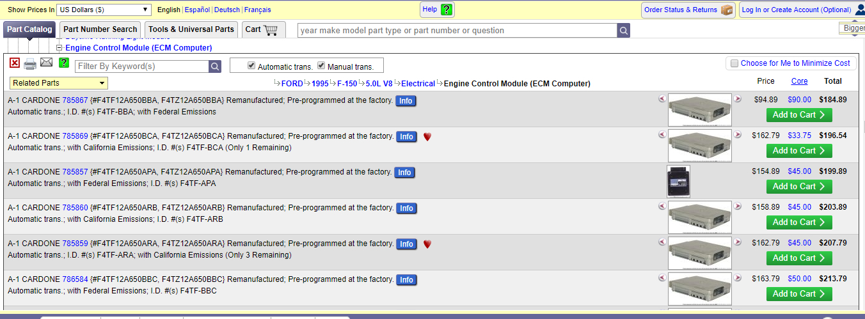
Task: Open thumbnail image for part 785857
Action: click(x=678, y=181)
